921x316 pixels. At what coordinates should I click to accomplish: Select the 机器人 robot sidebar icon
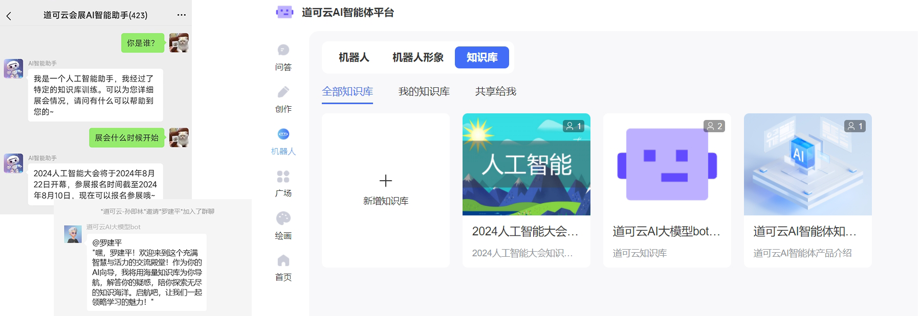coord(283,134)
